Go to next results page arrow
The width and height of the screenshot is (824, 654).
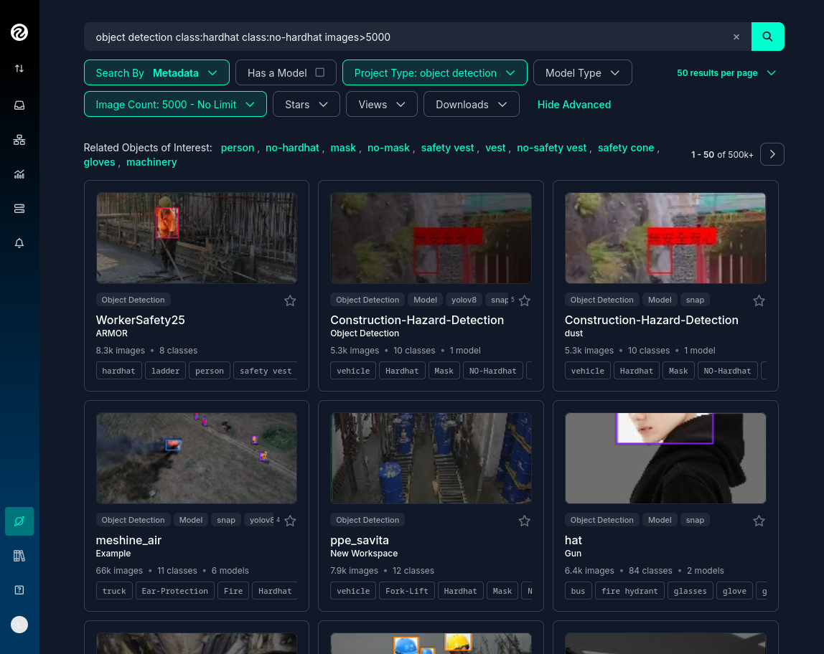(x=772, y=154)
